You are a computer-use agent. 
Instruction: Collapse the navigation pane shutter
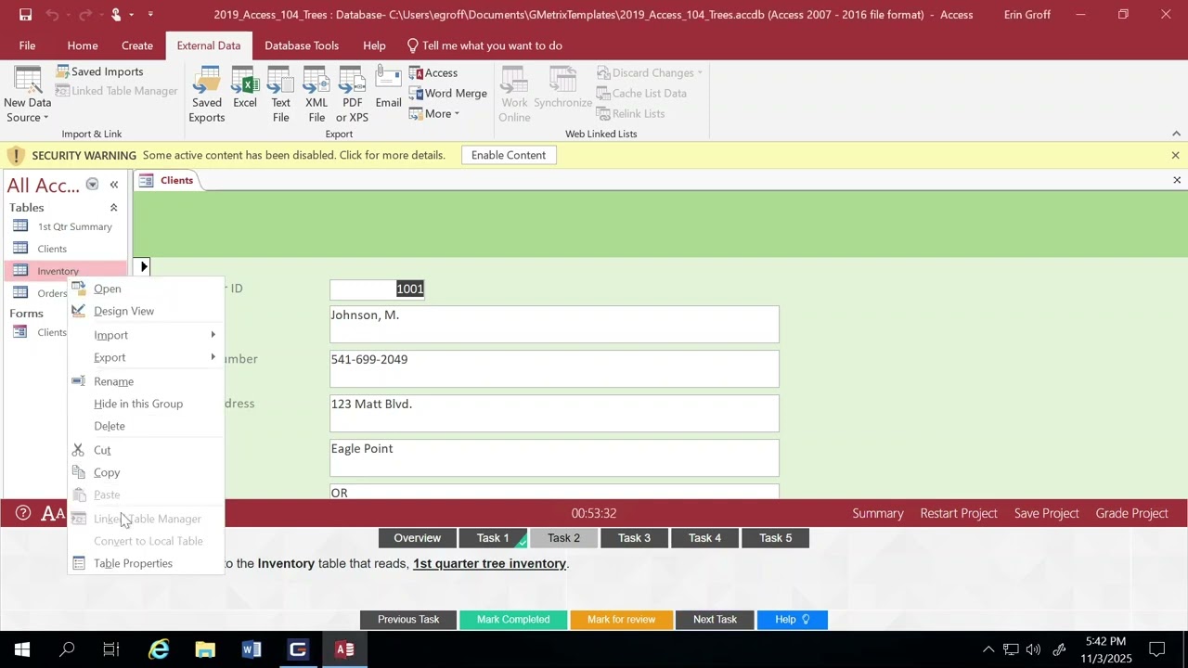pyautogui.click(x=114, y=185)
